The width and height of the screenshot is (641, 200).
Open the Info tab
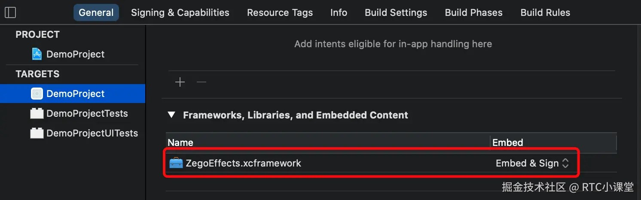coord(339,12)
